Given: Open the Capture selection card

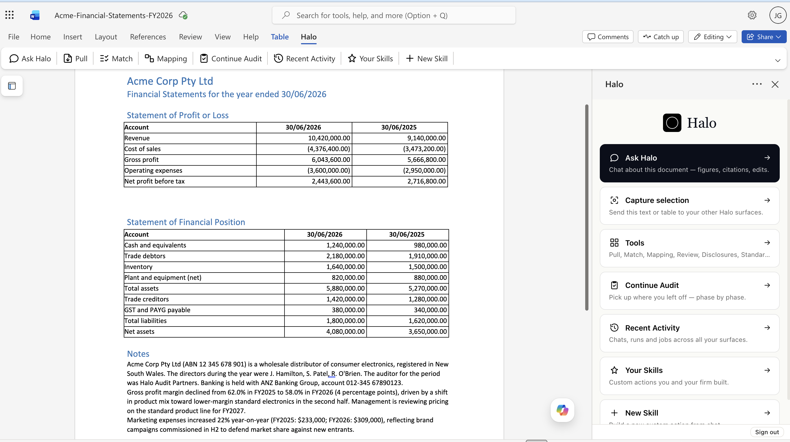Looking at the screenshot, I should tap(689, 206).
